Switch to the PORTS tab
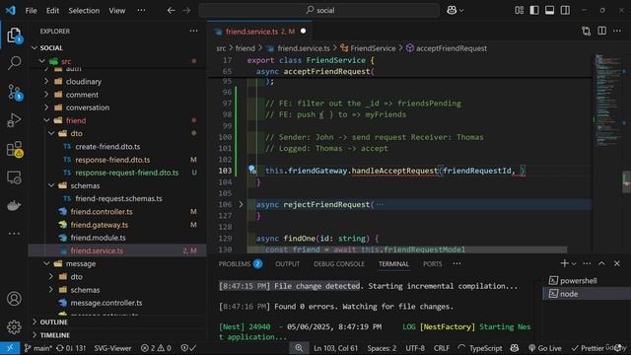The width and height of the screenshot is (631, 355). [432, 264]
